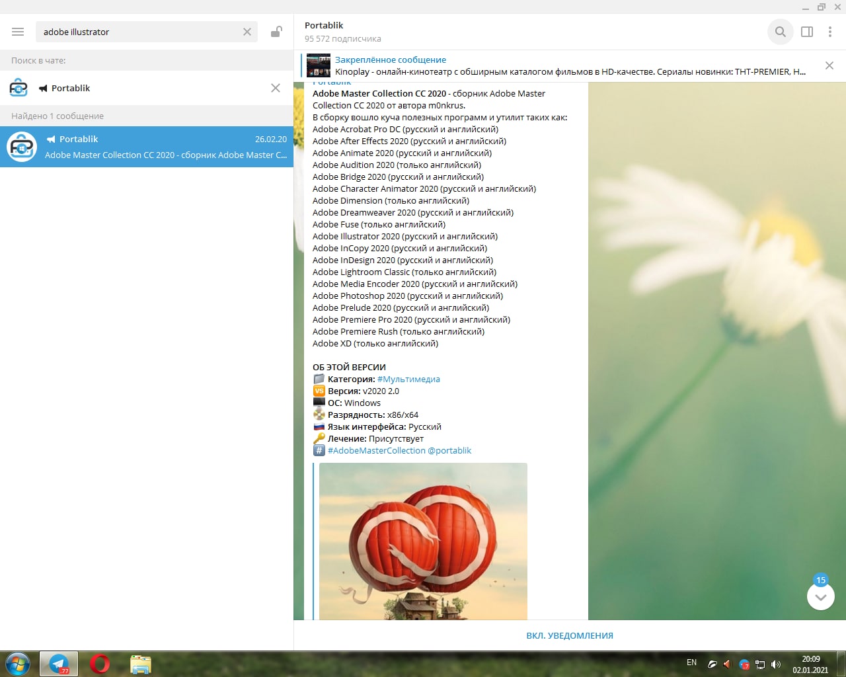Open the Windows Explorer taskbar icon
This screenshot has height=677, width=846.
point(141,664)
